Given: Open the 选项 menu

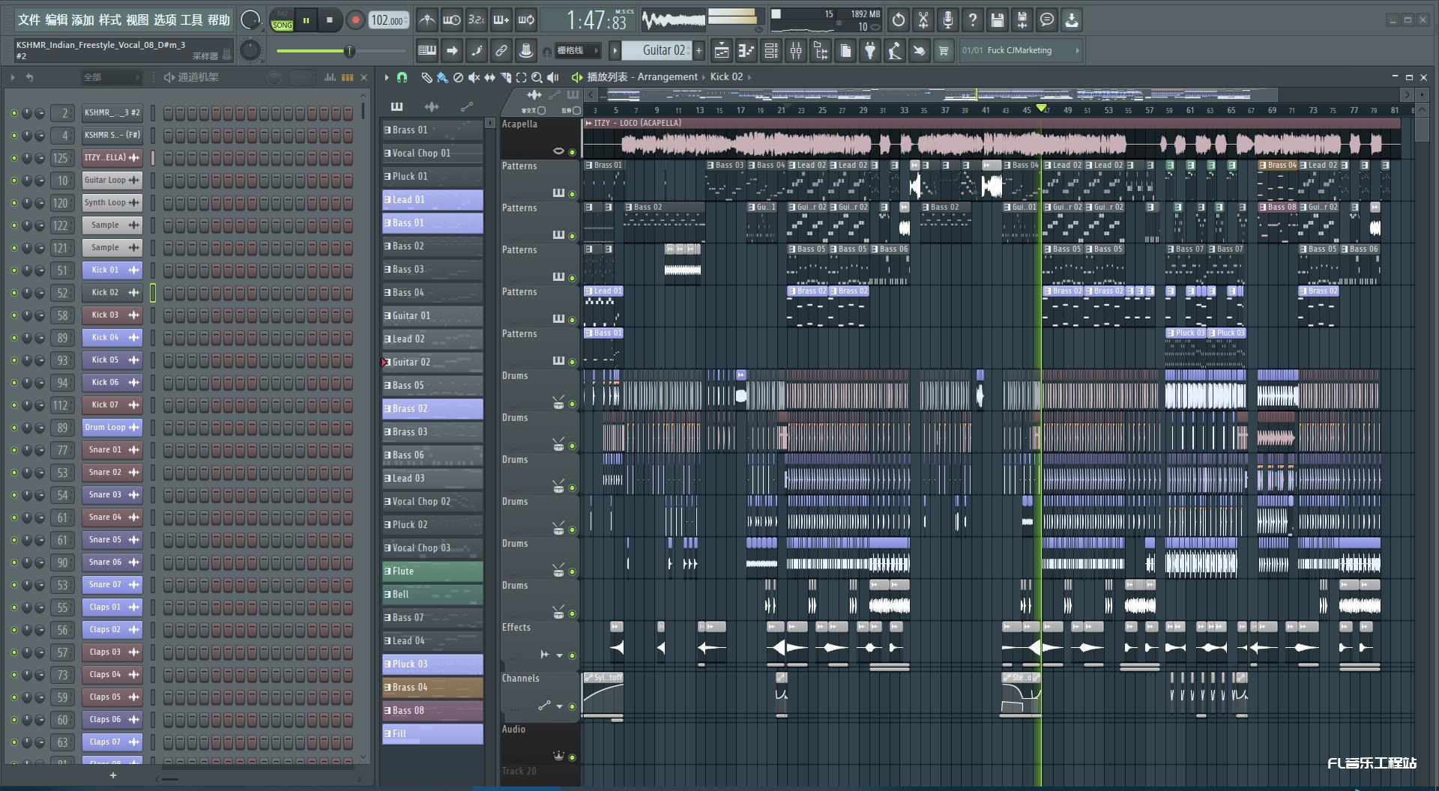Looking at the screenshot, I should coord(165,20).
